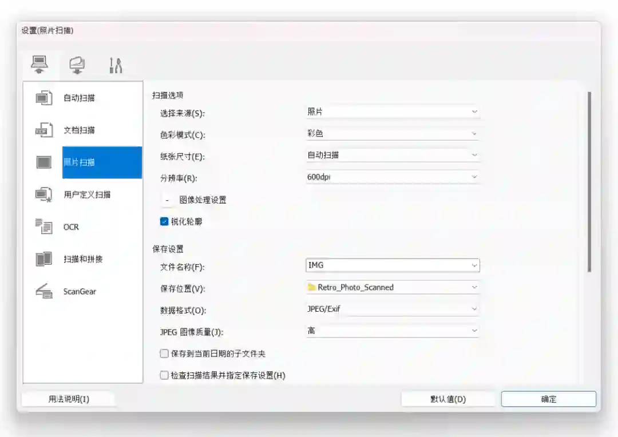This screenshot has height=437, width=618.
Task: Open the 分辨率 dropdown showing 600dpi
Action: pyautogui.click(x=393, y=177)
